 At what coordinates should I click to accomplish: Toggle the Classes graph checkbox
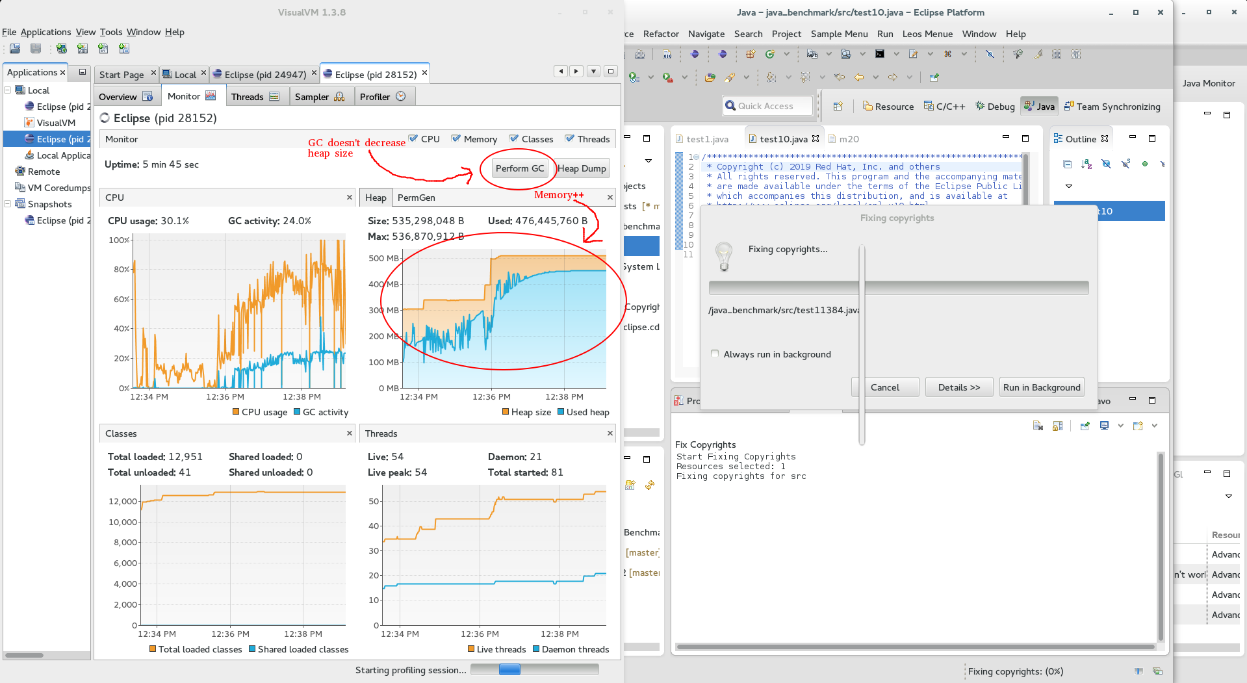point(514,139)
